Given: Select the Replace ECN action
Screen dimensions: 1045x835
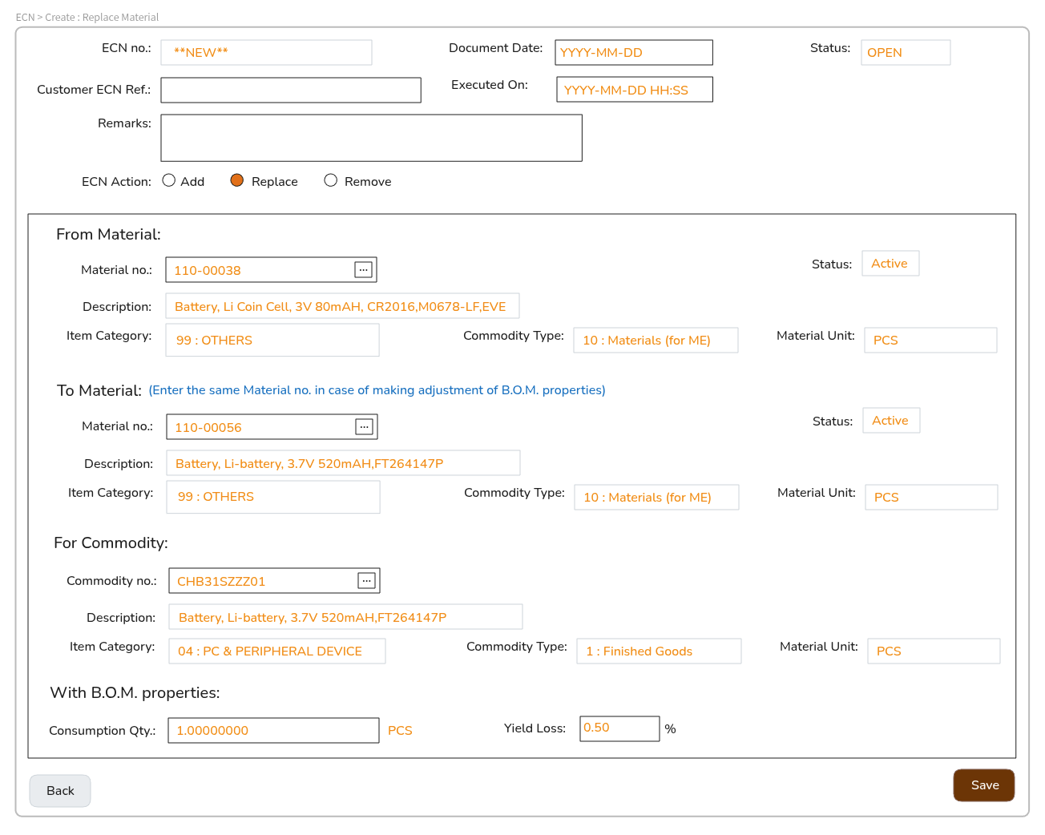Looking at the screenshot, I should 236,180.
